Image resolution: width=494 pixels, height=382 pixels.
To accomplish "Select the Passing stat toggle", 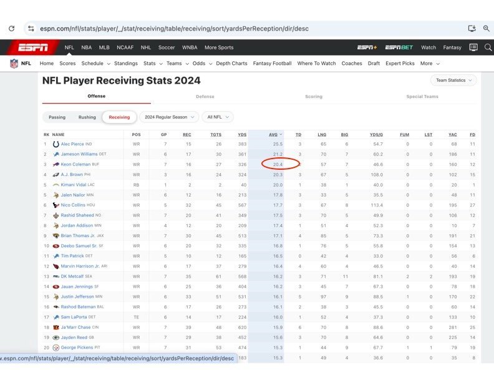I will click(57, 117).
